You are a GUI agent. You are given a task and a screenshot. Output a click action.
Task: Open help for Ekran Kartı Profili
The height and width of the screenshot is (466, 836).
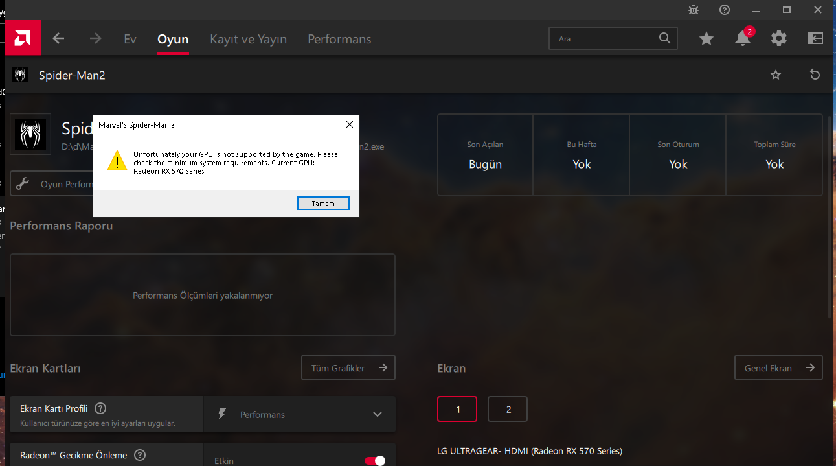click(x=100, y=408)
